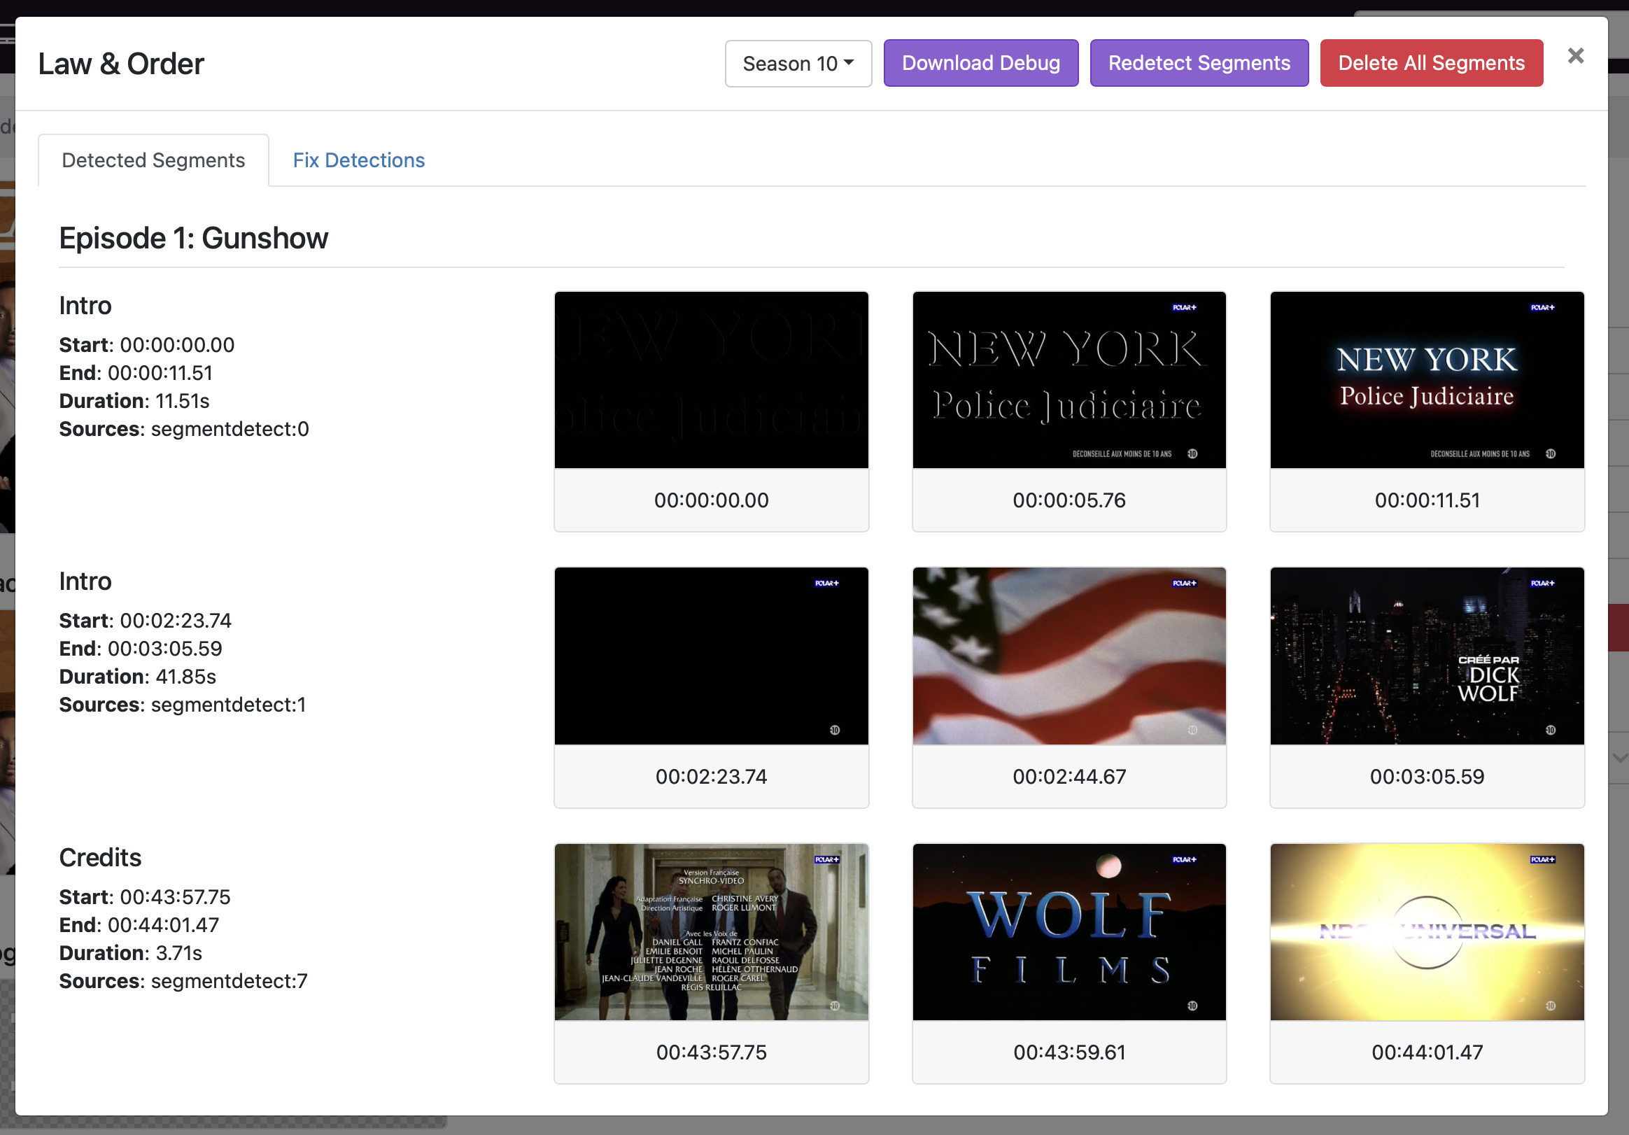This screenshot has width=1629, height=1135.
Task: Click the American flag thumbnail at 00:02:44.67
Action: tap(1069, 656)
